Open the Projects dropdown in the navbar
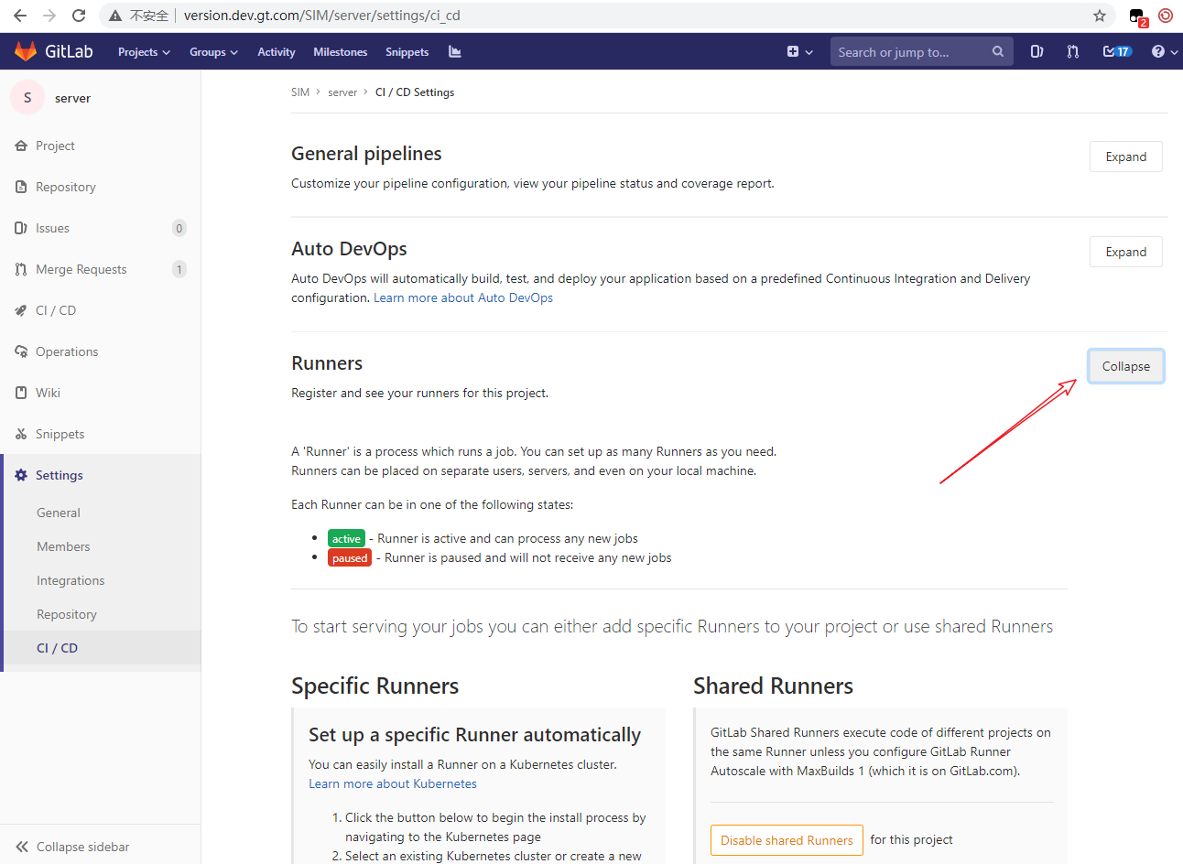The width and height of the screenshot is (1183, 864). (x=144, y=52)
